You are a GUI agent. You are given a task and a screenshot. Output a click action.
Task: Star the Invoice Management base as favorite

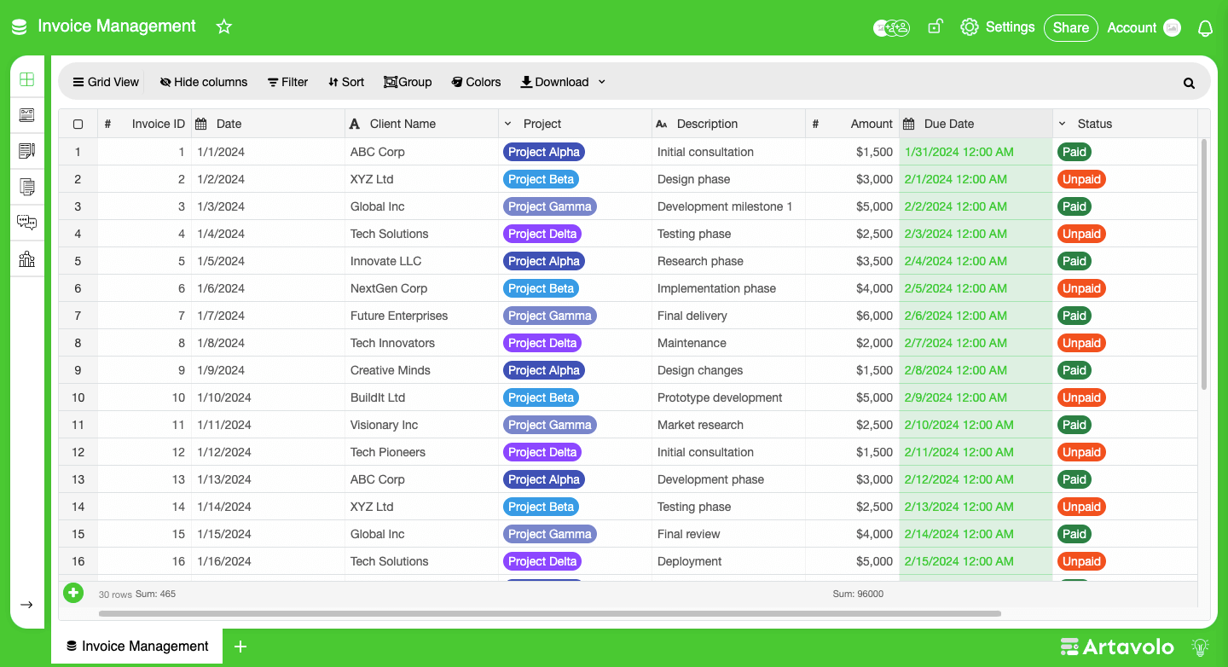pyautogui.click(x=223, y=26)
